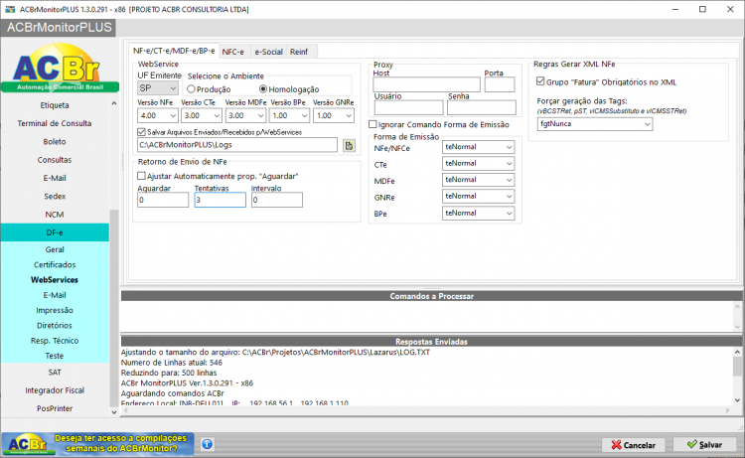The image size is (745, 458).
Task: Click Respostas Enviadas vertical scrollbar down arrow
Action: coord(737,400)
